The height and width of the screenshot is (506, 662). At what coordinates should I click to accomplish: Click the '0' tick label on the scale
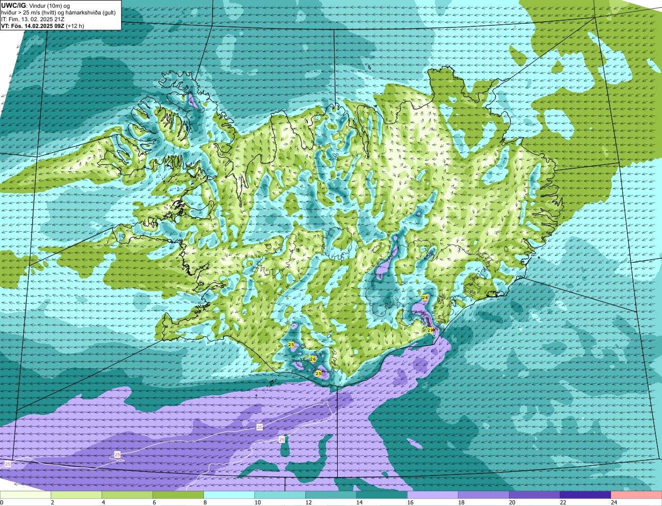[x=2, y=502]
